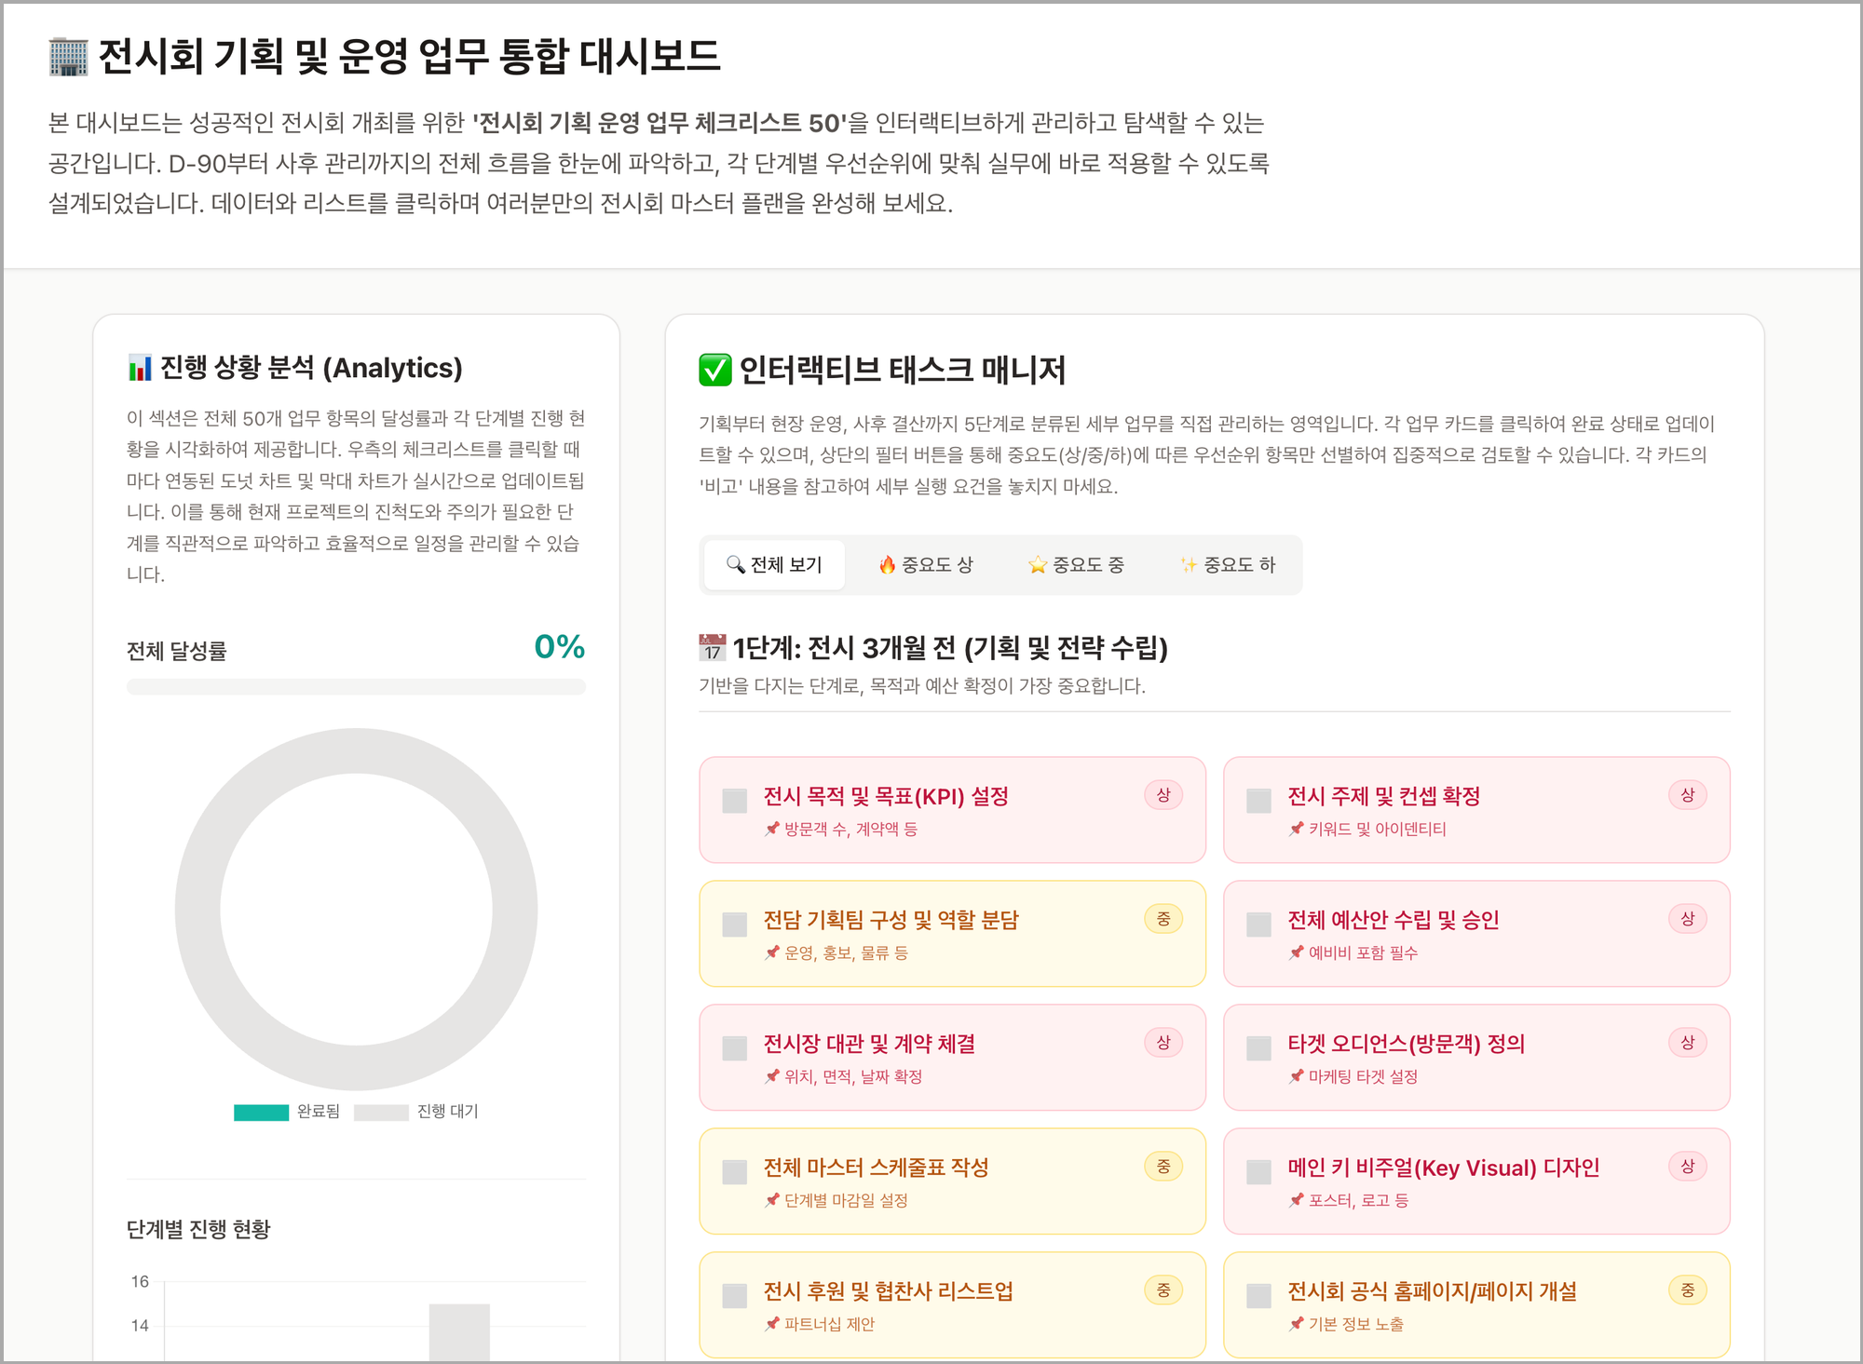Toggle the 진행 대기 legend item
Image resolution: width=1863 pixels, height=1364 pixels.
(x=415, y=1112)
